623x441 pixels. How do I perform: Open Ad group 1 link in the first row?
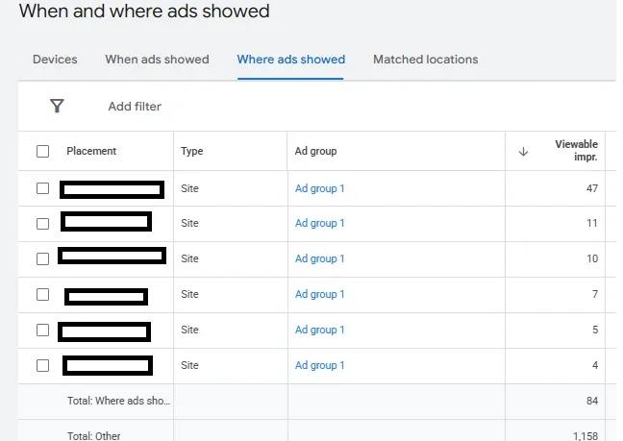(319, 188)
